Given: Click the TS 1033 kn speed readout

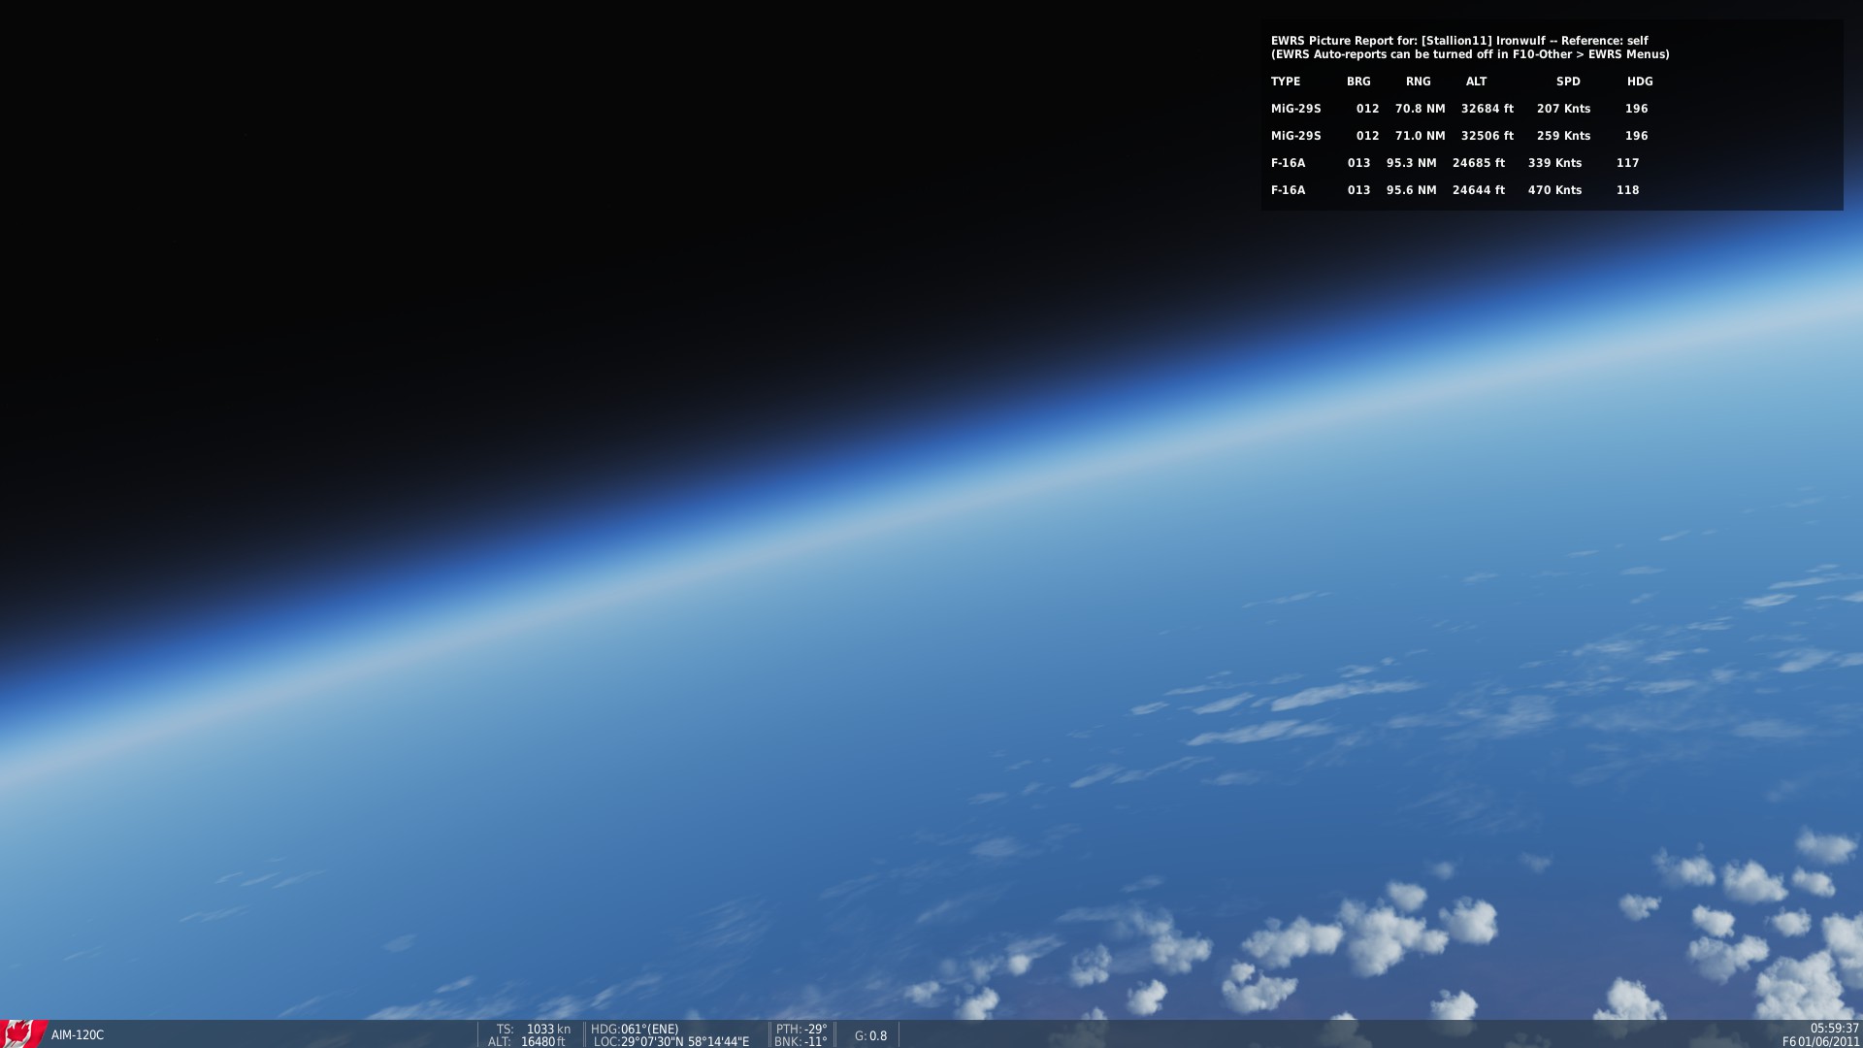Looking at the screenshot, I should (x=534, y=1030).
